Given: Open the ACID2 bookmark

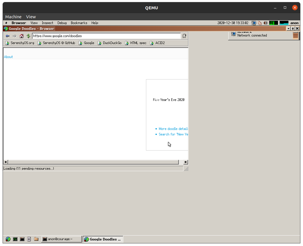Looking at the screenshot, I should click(x=159, y=43).
